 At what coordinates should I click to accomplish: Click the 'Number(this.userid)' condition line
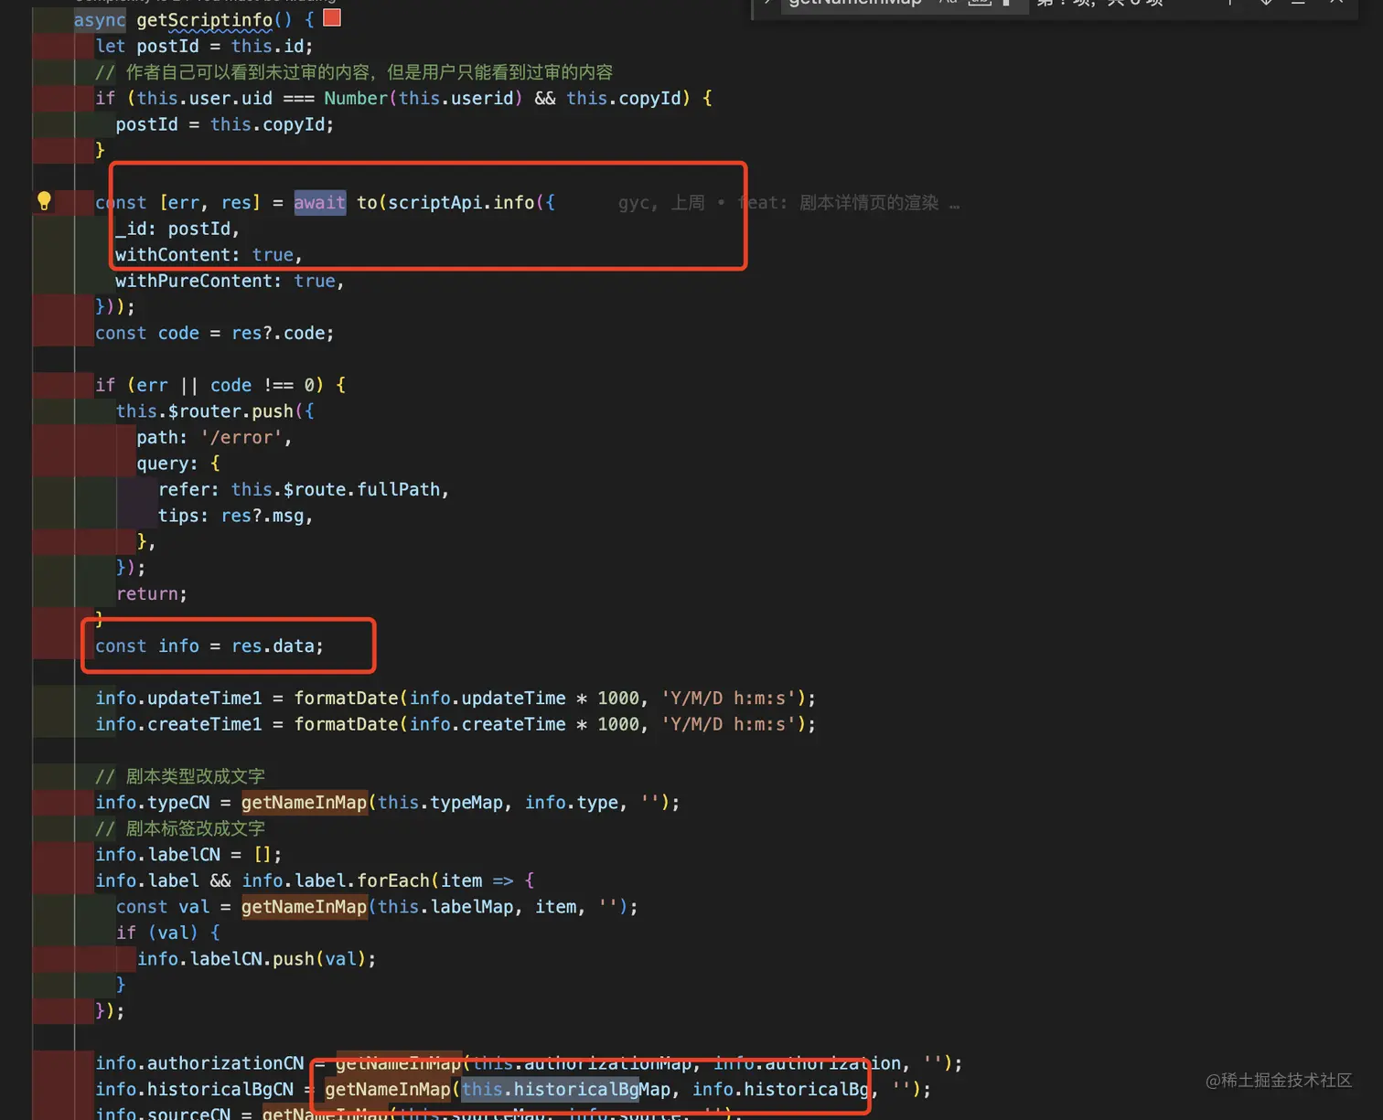click(x=403, y=98)
